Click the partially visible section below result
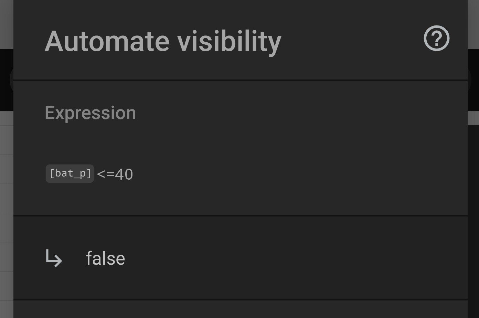Screen dimensions: 479x318 (240, 310)
